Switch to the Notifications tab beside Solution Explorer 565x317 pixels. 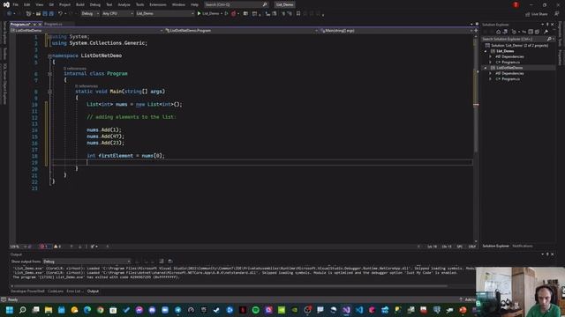[523, 247]
